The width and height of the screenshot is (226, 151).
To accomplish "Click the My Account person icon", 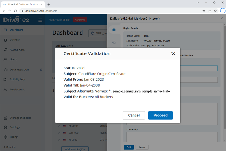I will coord(5,89).
